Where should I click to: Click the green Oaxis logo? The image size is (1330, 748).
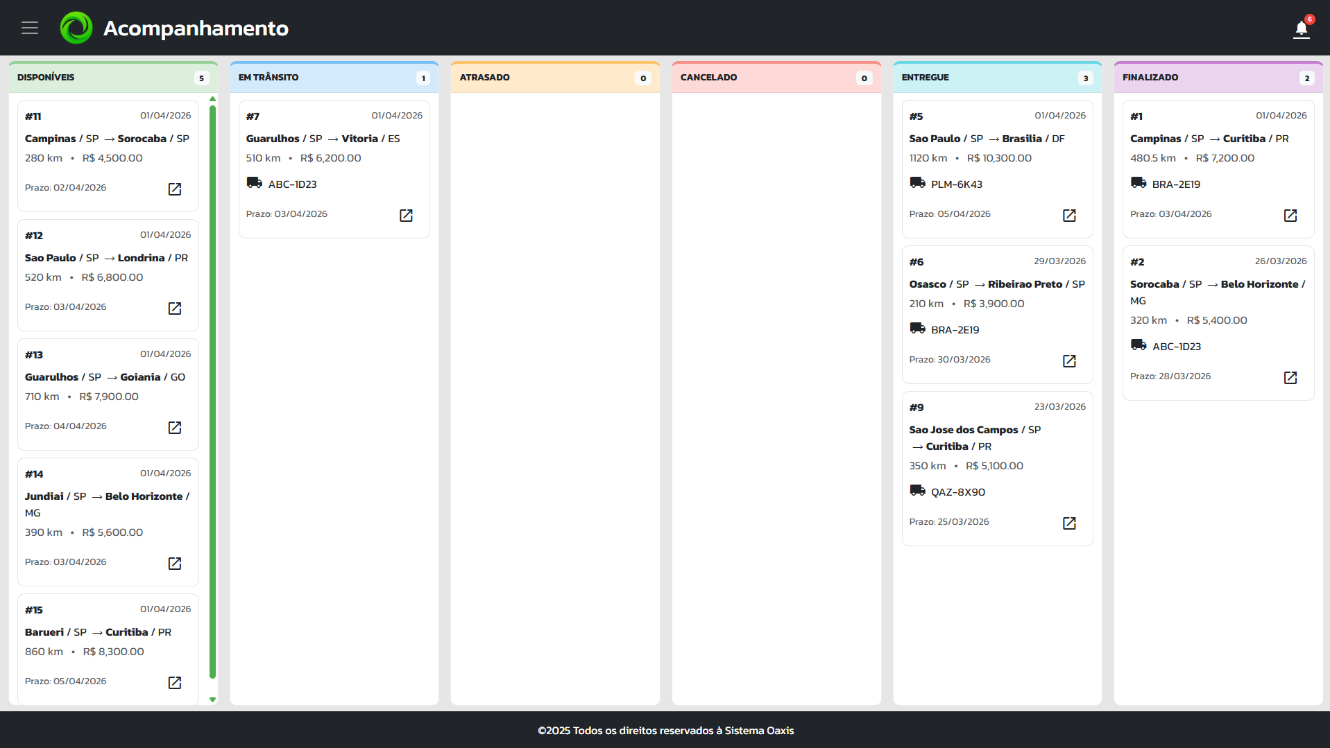point(76,28)
